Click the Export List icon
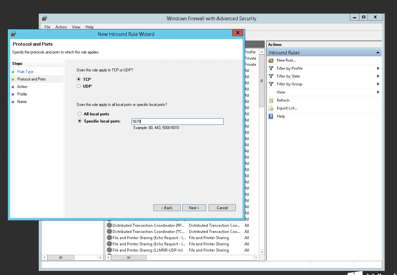Image resolution: width=397 pixels, height=275 pixels. 271,108
